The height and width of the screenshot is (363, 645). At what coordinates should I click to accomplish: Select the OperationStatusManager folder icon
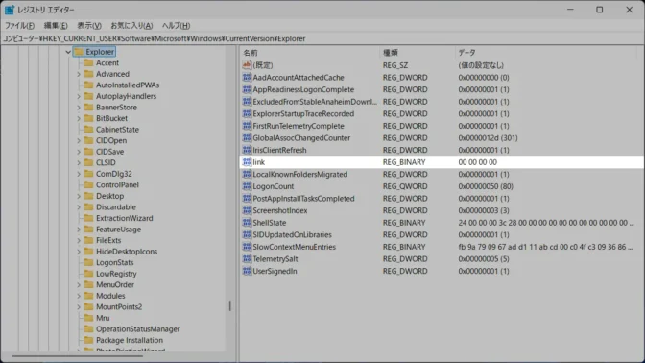tap(88, 328)
